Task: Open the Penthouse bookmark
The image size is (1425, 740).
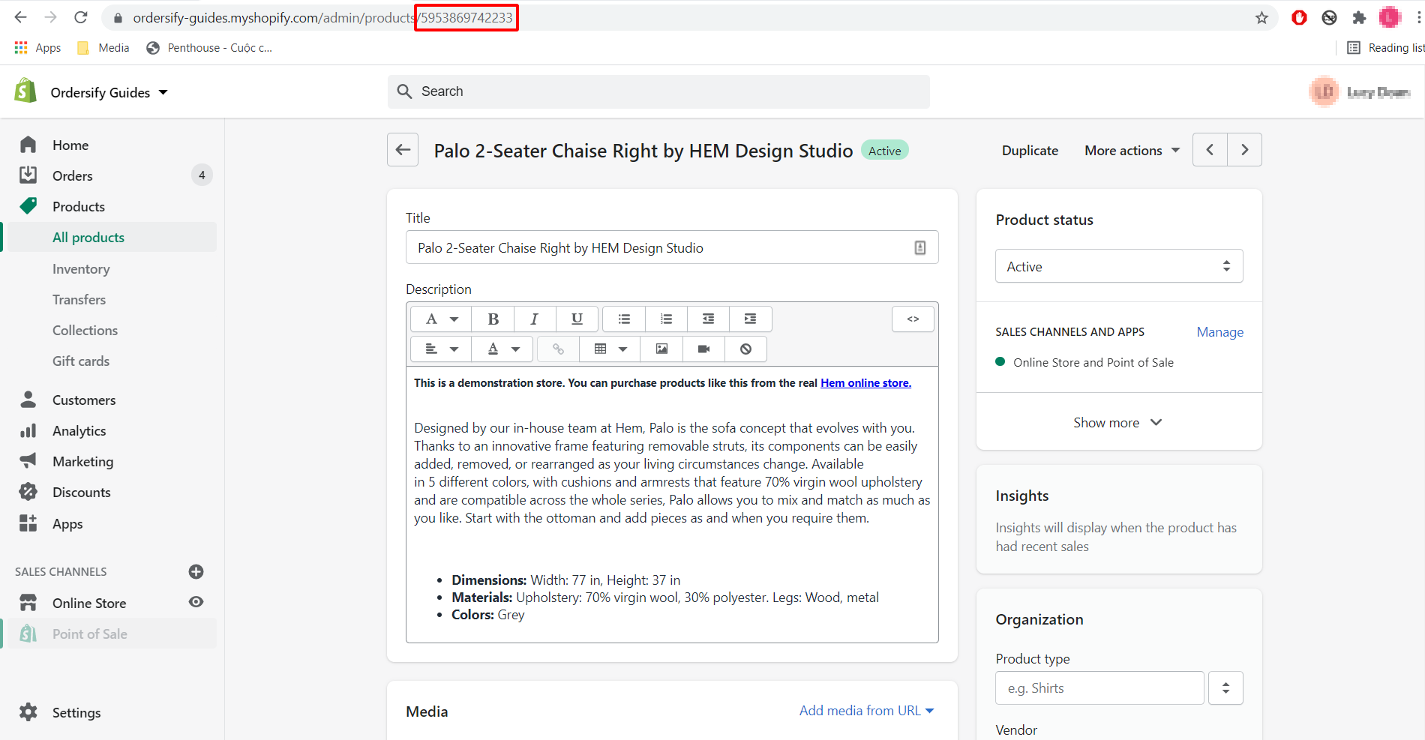Action: coord(209,47)
